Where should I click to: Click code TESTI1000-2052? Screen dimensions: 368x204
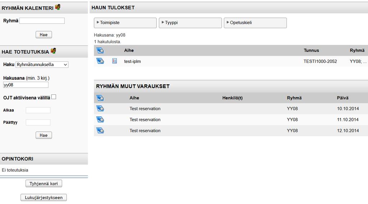click(320, 61)
